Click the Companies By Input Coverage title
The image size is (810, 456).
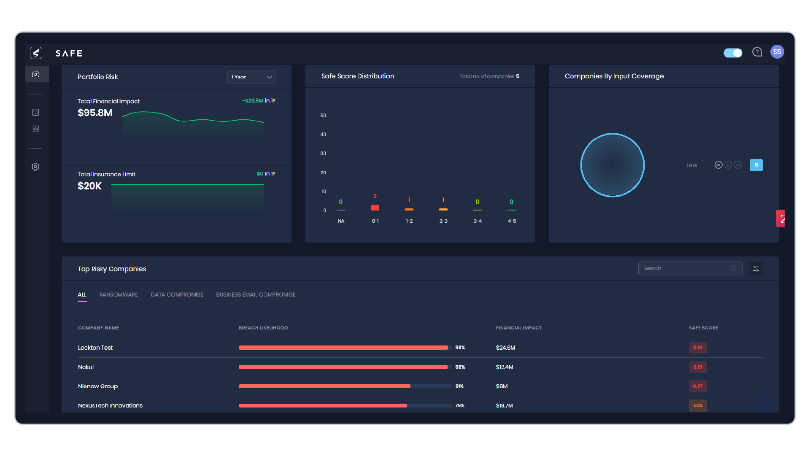tap(614, 76)
